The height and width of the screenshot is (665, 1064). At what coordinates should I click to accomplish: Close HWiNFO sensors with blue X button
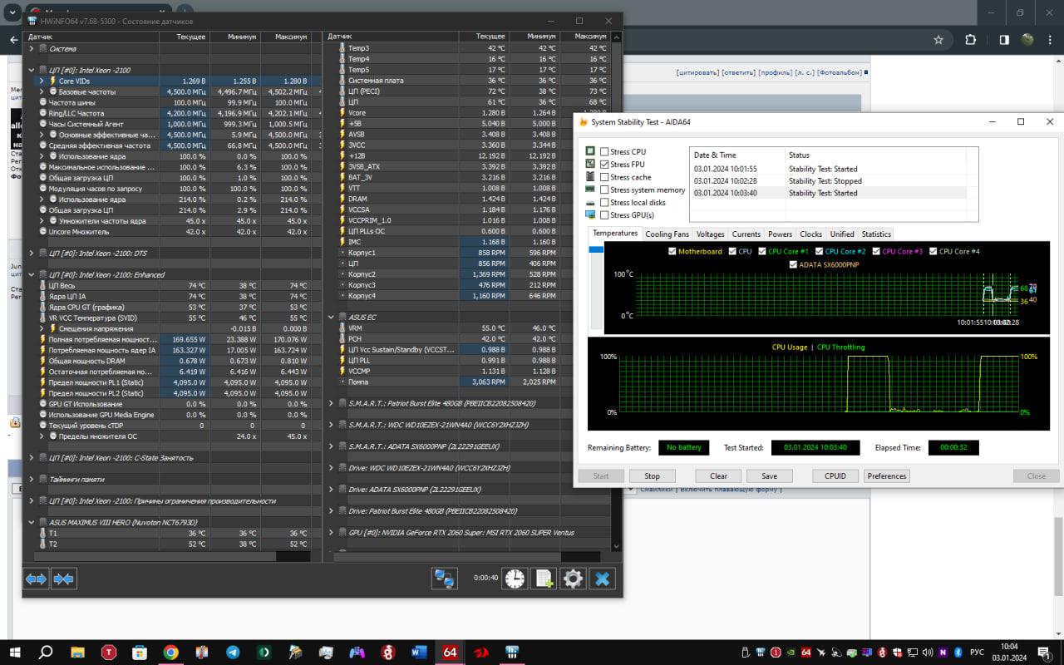pyautogui.click(x=603, y=579)
